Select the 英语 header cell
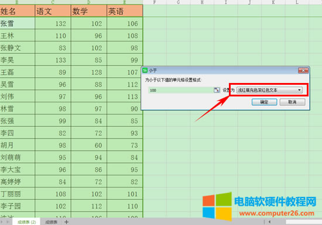This screenshot has width=322, height=225. click(125, 11)
